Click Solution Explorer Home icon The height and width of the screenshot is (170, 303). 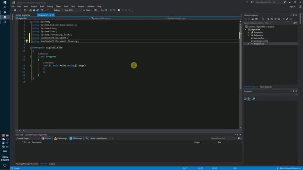tap(252, 19)
